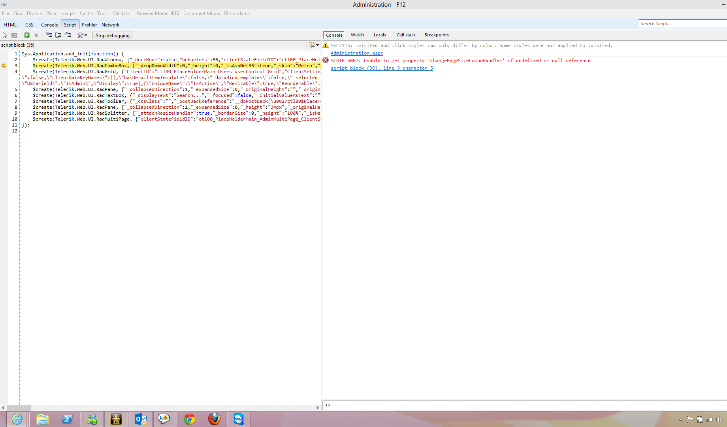727x427 pixels.
Task: Open the Validate menu
Action: [121, 13]
